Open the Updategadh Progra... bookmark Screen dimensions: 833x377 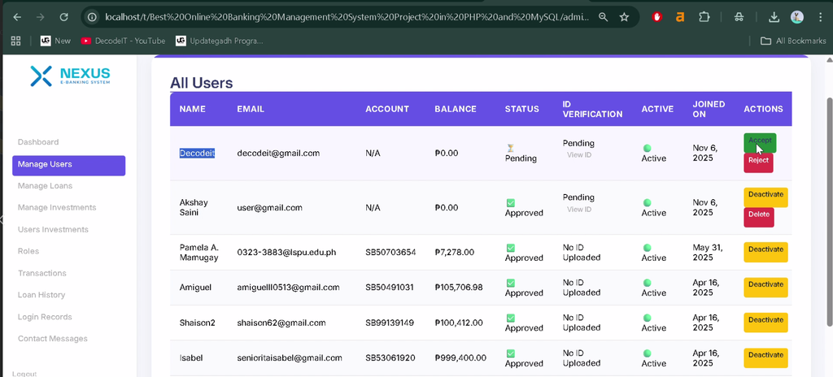tap(220, 41)
